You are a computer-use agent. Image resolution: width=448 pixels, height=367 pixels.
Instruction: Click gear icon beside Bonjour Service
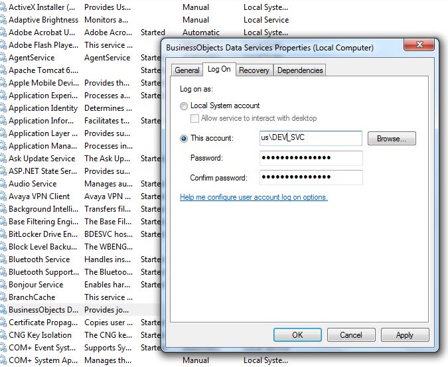coord(3,285)
